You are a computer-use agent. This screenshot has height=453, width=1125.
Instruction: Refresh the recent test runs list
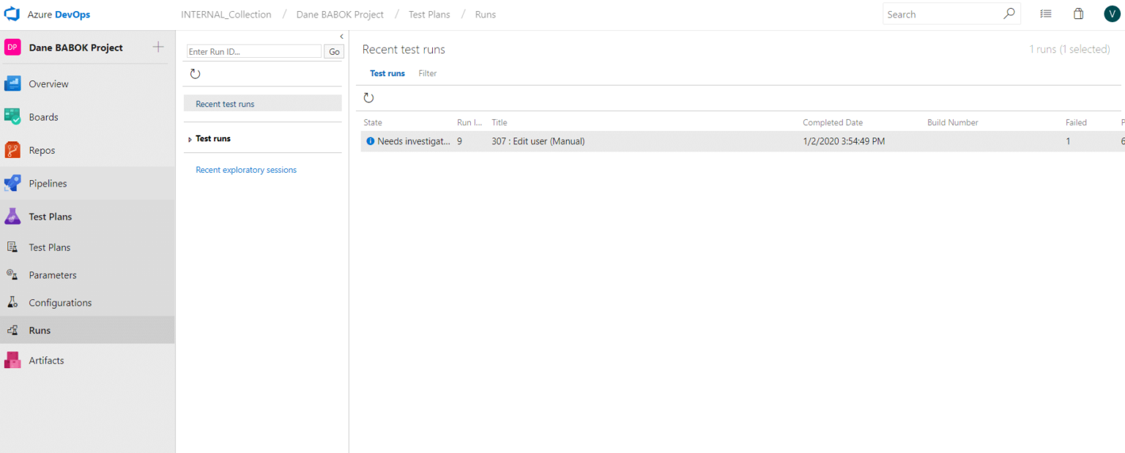pos(368,97)
